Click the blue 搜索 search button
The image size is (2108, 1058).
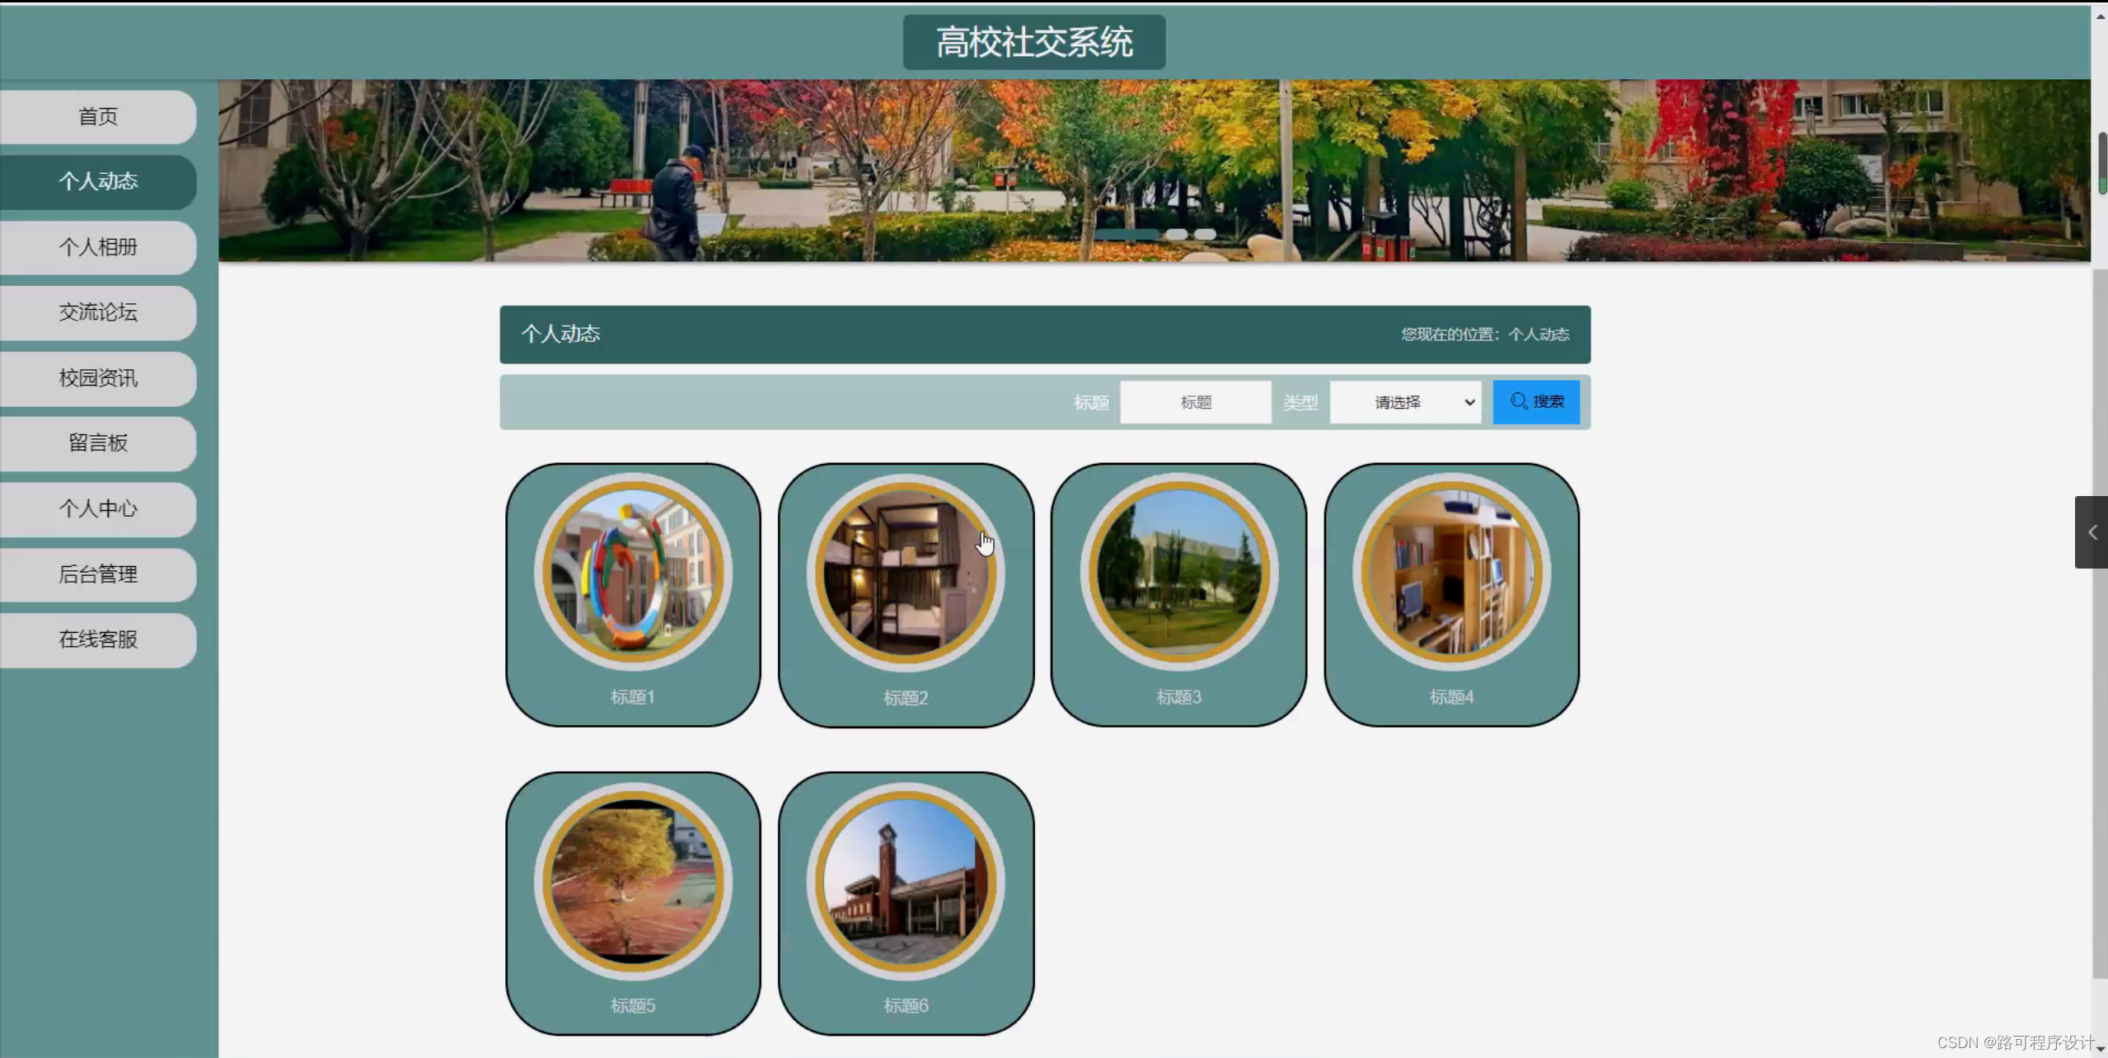click(x=1535, y=402)
